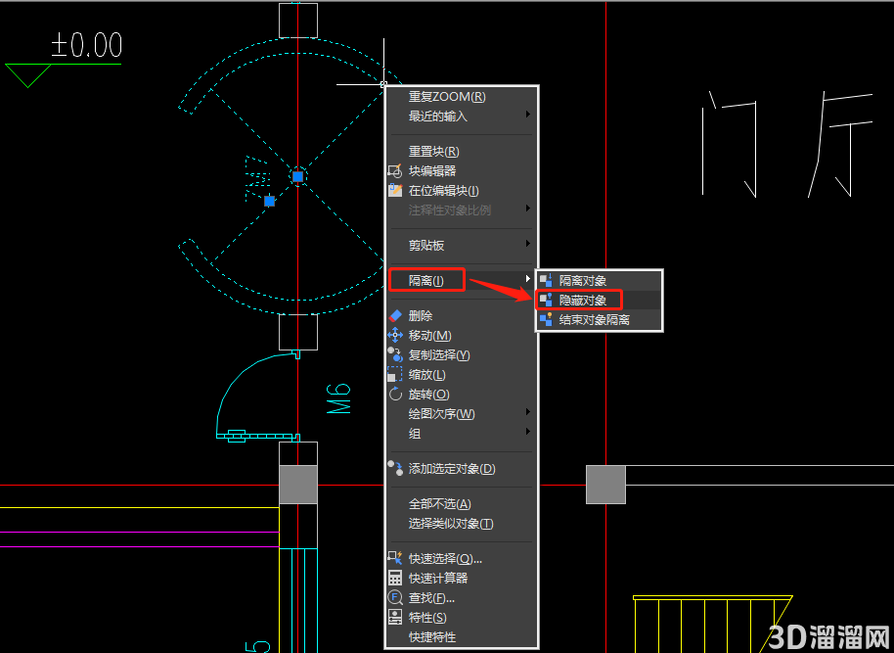
Task: Open Quick Calculator (快速计算器) icon
Action: pyautogui.click(x=395, y=578)
